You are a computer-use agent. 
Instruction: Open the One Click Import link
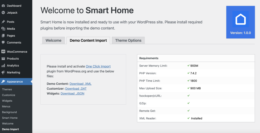[x=98, y=66]
